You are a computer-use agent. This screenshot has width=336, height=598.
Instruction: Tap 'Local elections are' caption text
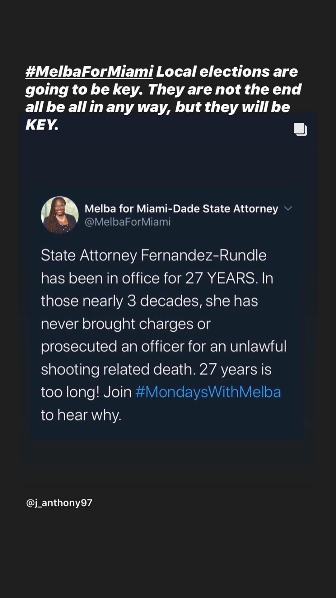(x=227, y=71)
